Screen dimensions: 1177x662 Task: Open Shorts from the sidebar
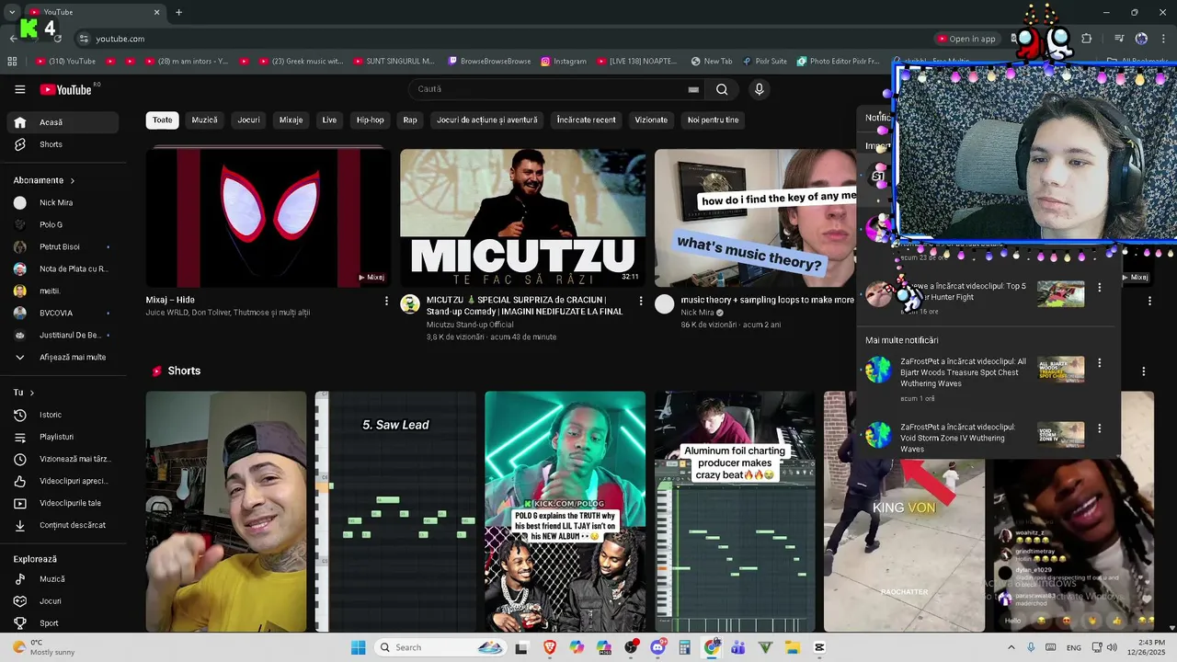tap(63, 144)
